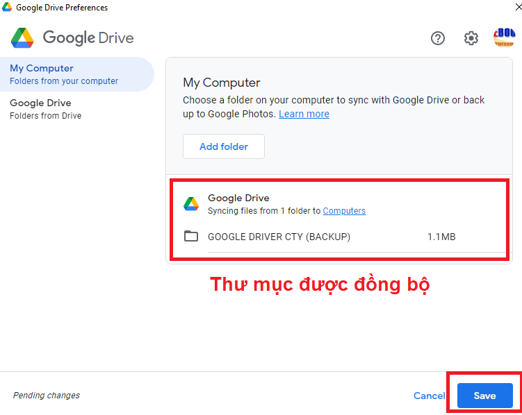Click Google Drive icon in title bar

click(7, 7)
